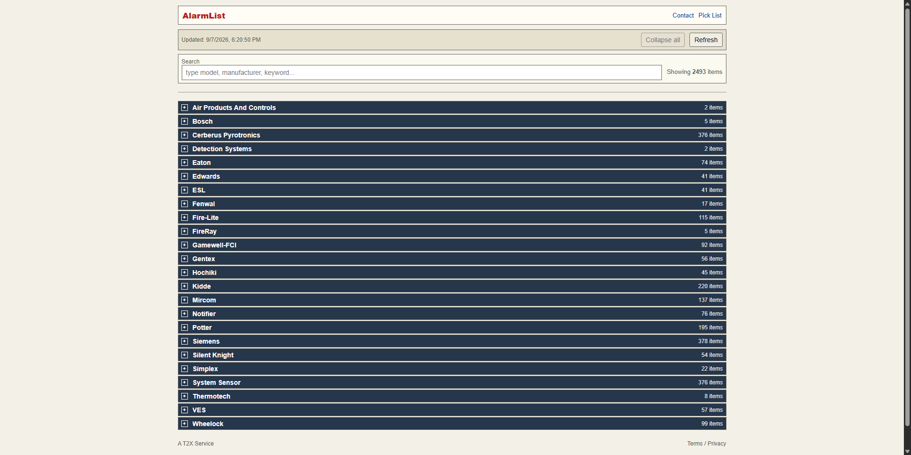Focus the model search input field
This screenshot has width=911, height=455.
[x=421, y=73]
